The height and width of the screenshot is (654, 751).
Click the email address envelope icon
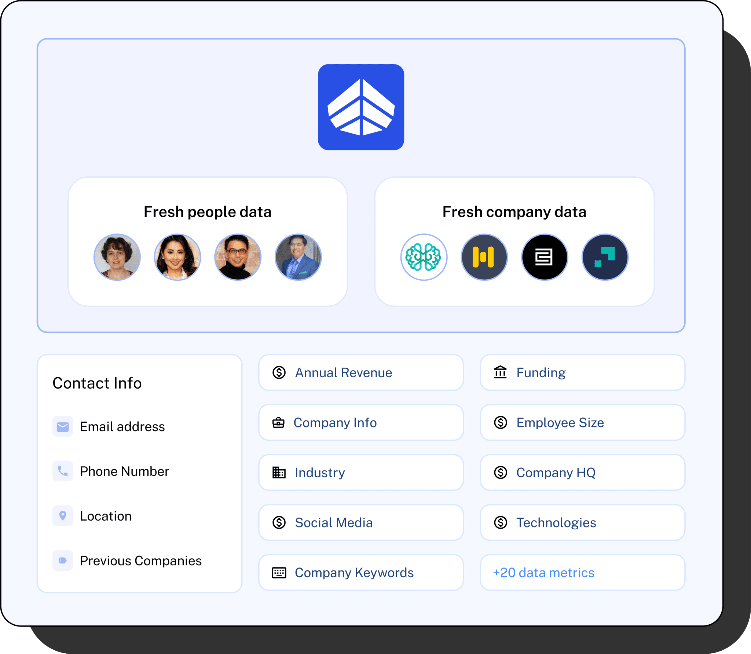point(63,426)
